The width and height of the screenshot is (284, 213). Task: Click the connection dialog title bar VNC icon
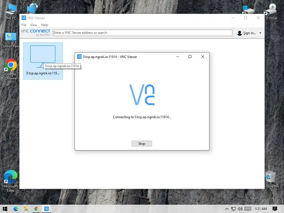tap(79, 57)
